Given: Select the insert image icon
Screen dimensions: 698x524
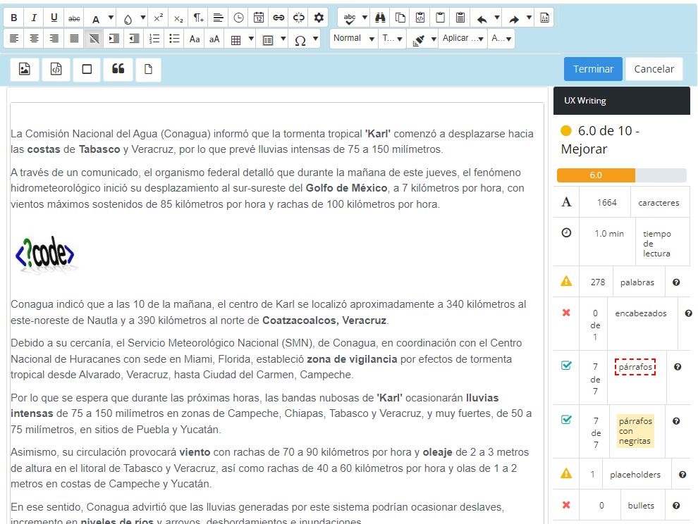Looking at the screenshot, I should click(25, 68).
